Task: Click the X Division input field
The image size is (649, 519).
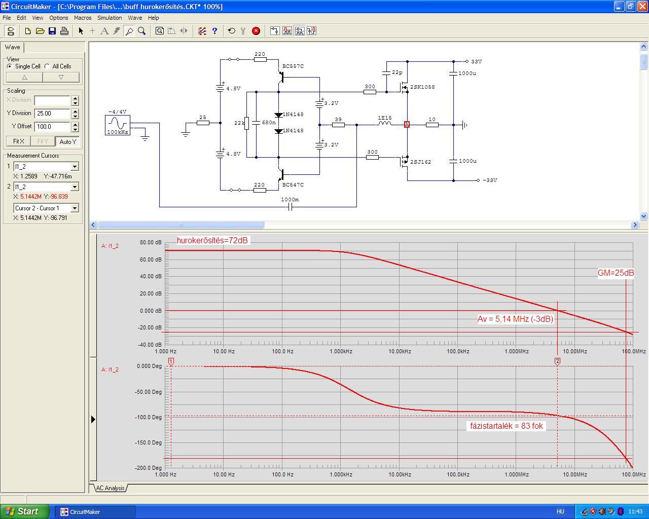Action: [53, 100]
